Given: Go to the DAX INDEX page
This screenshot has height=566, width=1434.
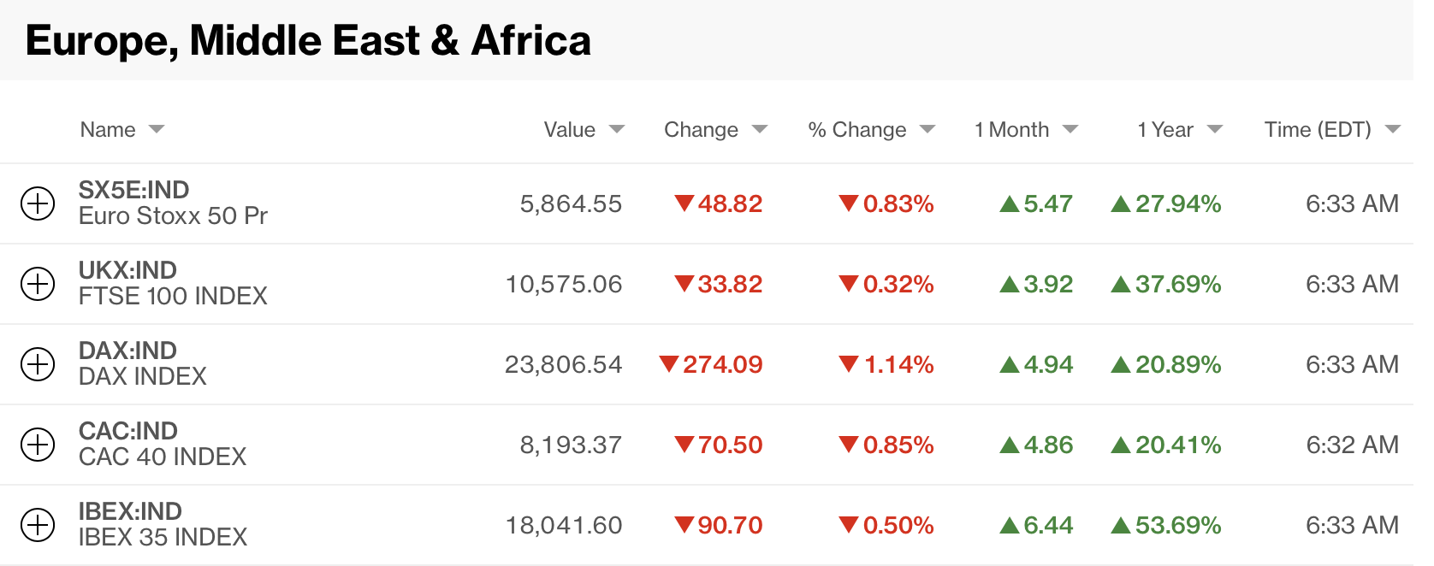Looking at the screenshot, I should (143, 377).
